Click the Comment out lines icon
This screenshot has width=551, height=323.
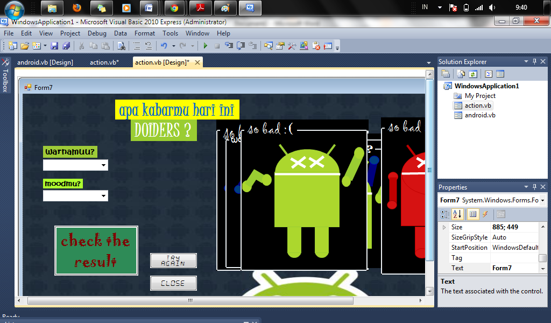pyautogui.click(x=137, y=46)
